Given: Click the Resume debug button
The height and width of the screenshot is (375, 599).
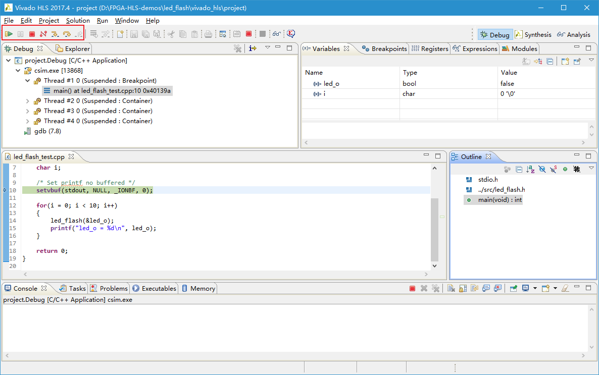Looking at the screenshot, I should tap(9, 34).
